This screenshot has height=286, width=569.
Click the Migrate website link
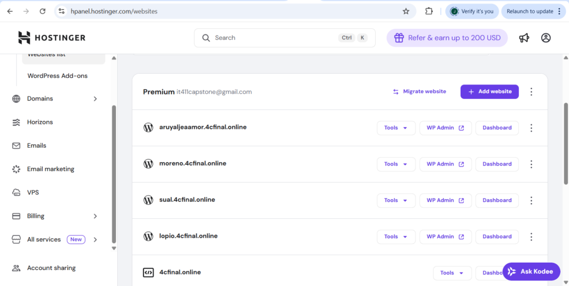[x=420, y=92]
